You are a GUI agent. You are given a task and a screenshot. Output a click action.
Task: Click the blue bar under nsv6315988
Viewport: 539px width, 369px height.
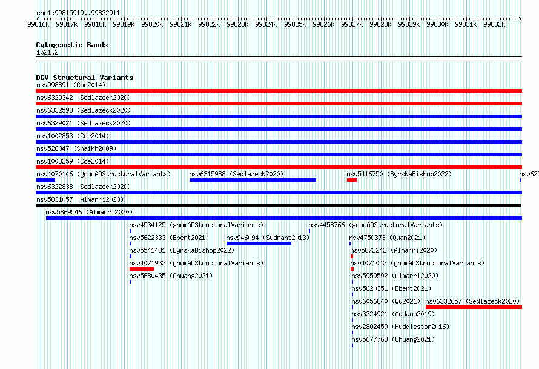point(253,180)
